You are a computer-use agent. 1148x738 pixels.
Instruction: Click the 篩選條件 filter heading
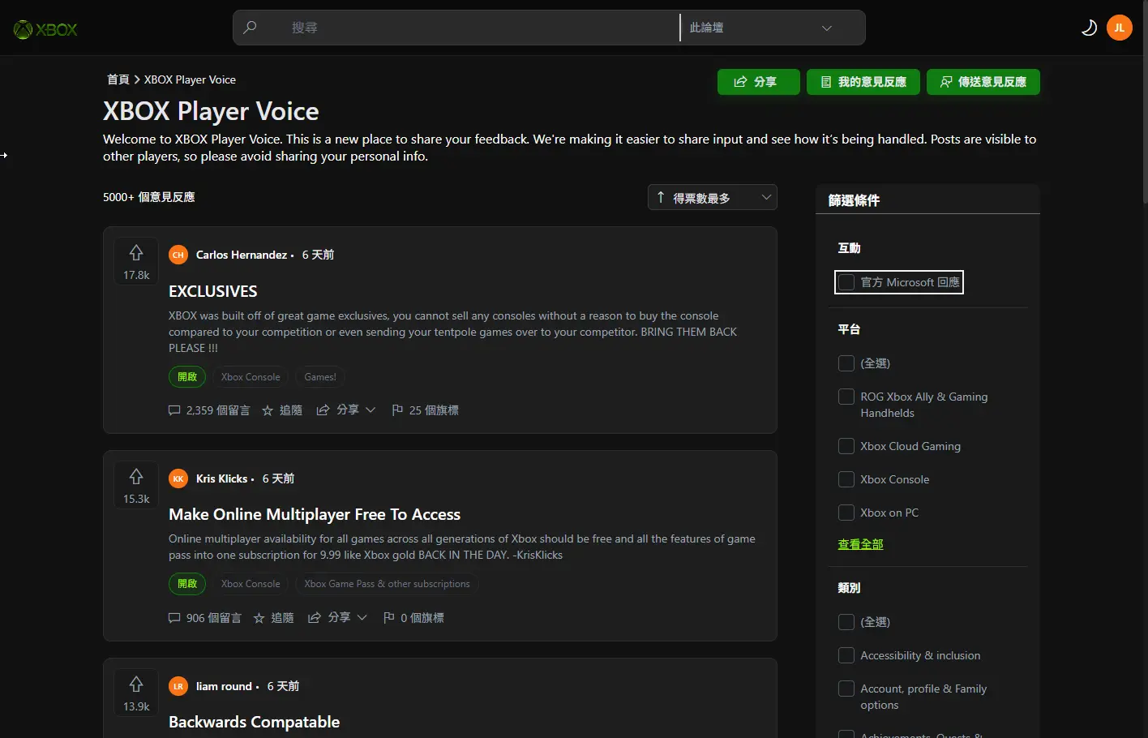click(x=854, y=200)
